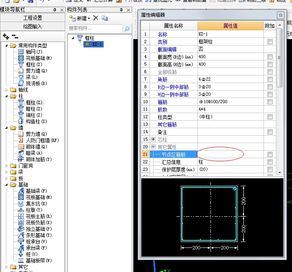
Task: Expand the 轴线 folder
Action: (6, 90)
